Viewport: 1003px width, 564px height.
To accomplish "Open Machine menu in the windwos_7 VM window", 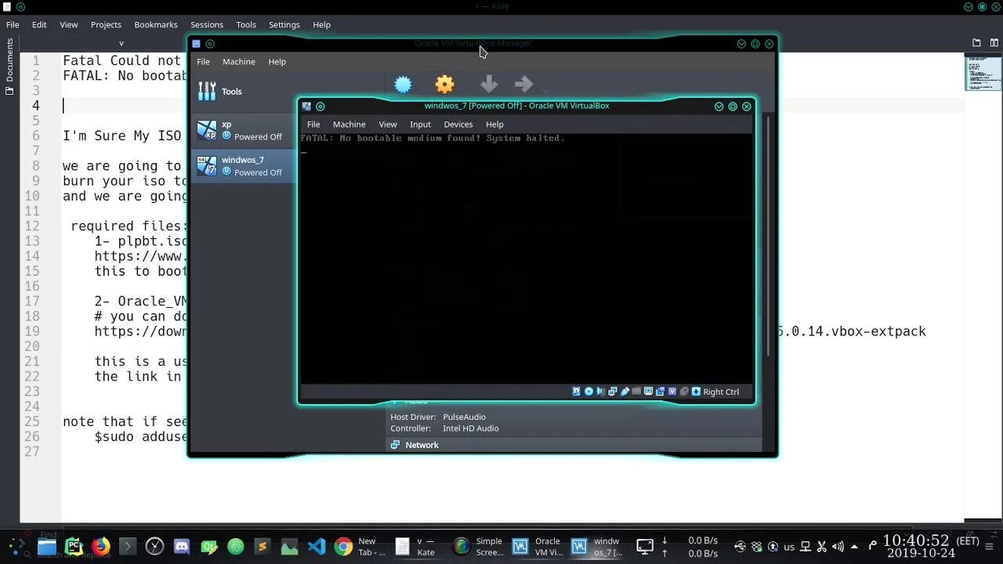I will click(x=349, y=124).
